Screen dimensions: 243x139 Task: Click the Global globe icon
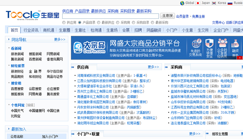[x=182, y=3]
